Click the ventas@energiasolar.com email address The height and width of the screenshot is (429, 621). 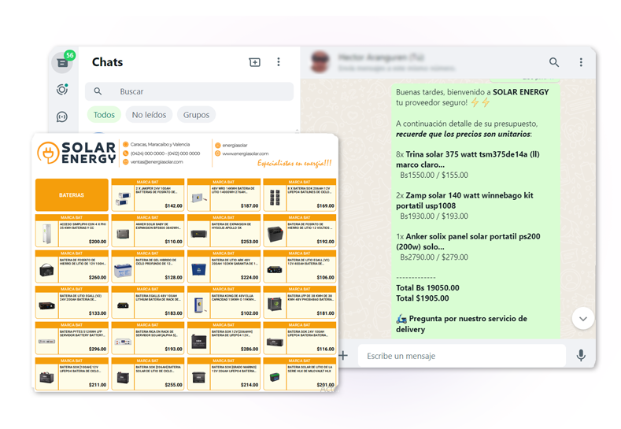pyautogui.click(x=157, y=161)
